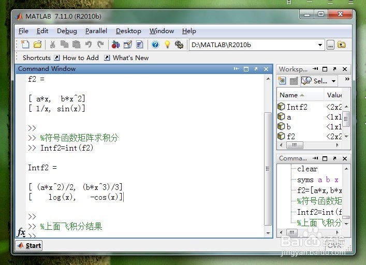Click the gears preferences icon
This screenshot has width=366, height=265.
(179, 45)
